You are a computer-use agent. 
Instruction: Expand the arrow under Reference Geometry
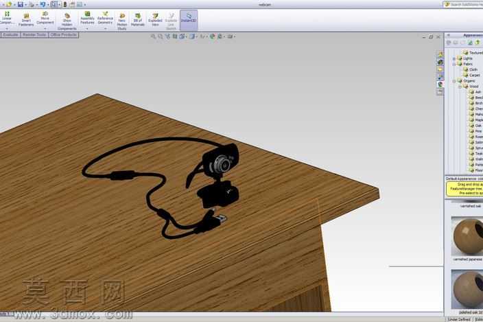point(105,29)
